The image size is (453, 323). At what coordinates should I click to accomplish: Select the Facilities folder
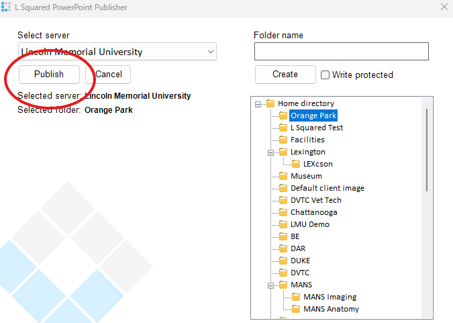[307, 140]
